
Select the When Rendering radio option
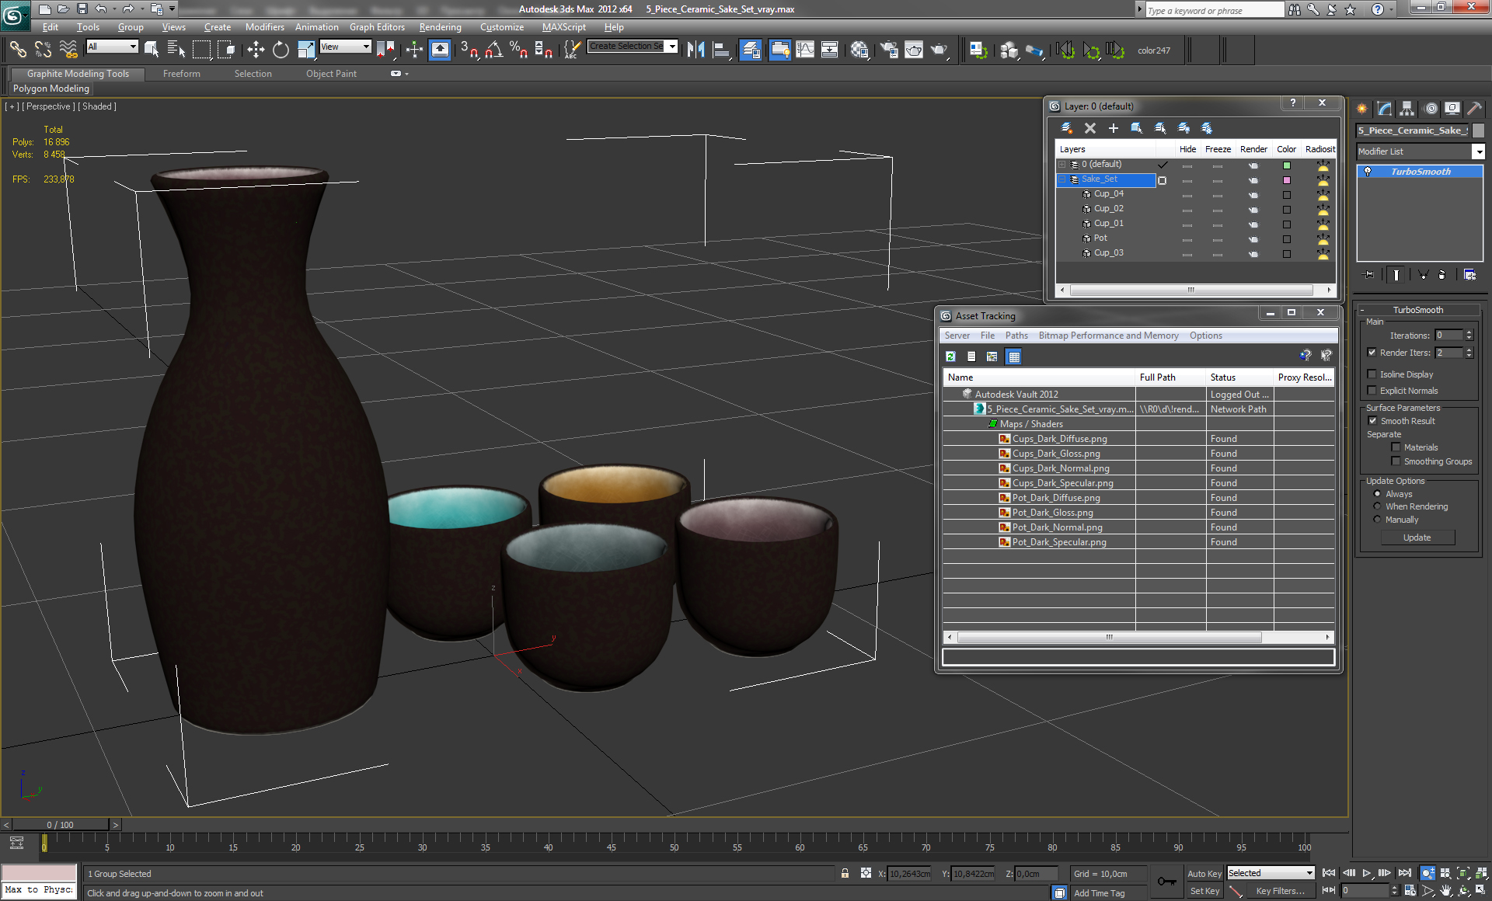(1378, 506)
